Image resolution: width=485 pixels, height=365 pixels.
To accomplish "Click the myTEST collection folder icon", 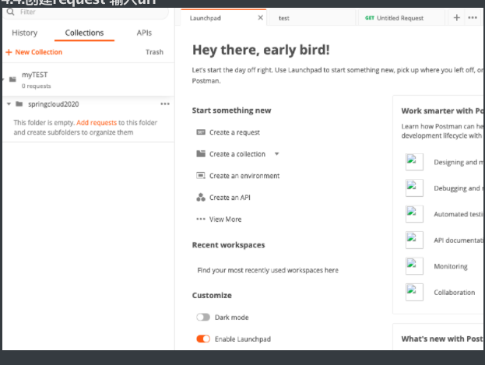I will coord(12,79).
